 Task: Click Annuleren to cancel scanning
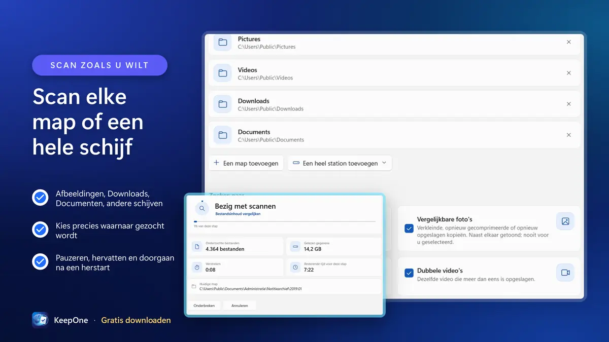coord(240,306)
